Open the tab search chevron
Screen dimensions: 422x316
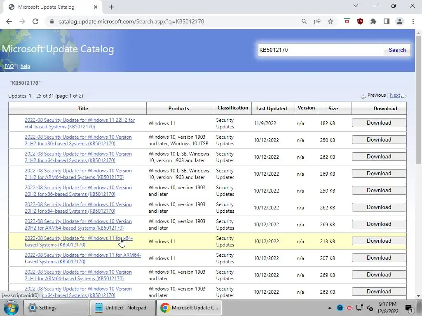pos(356,6)
